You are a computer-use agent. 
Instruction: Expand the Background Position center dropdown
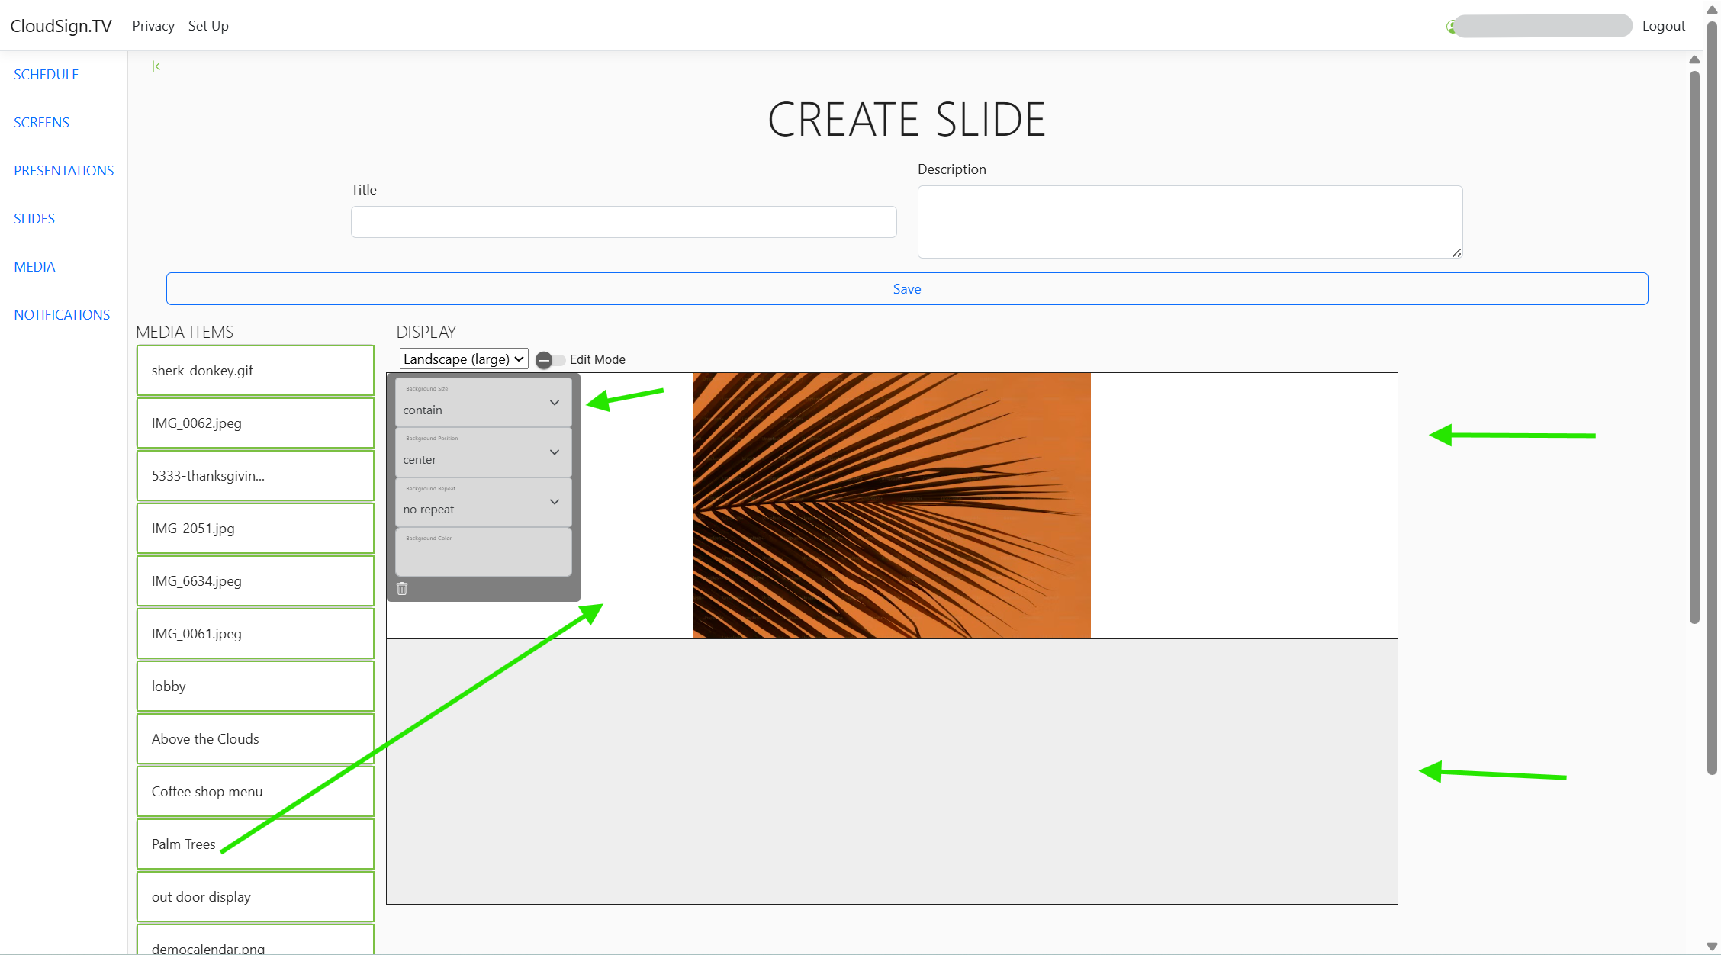tap(483, 452)
